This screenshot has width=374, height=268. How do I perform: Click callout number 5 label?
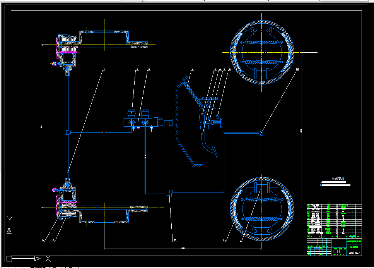point(215,69)
